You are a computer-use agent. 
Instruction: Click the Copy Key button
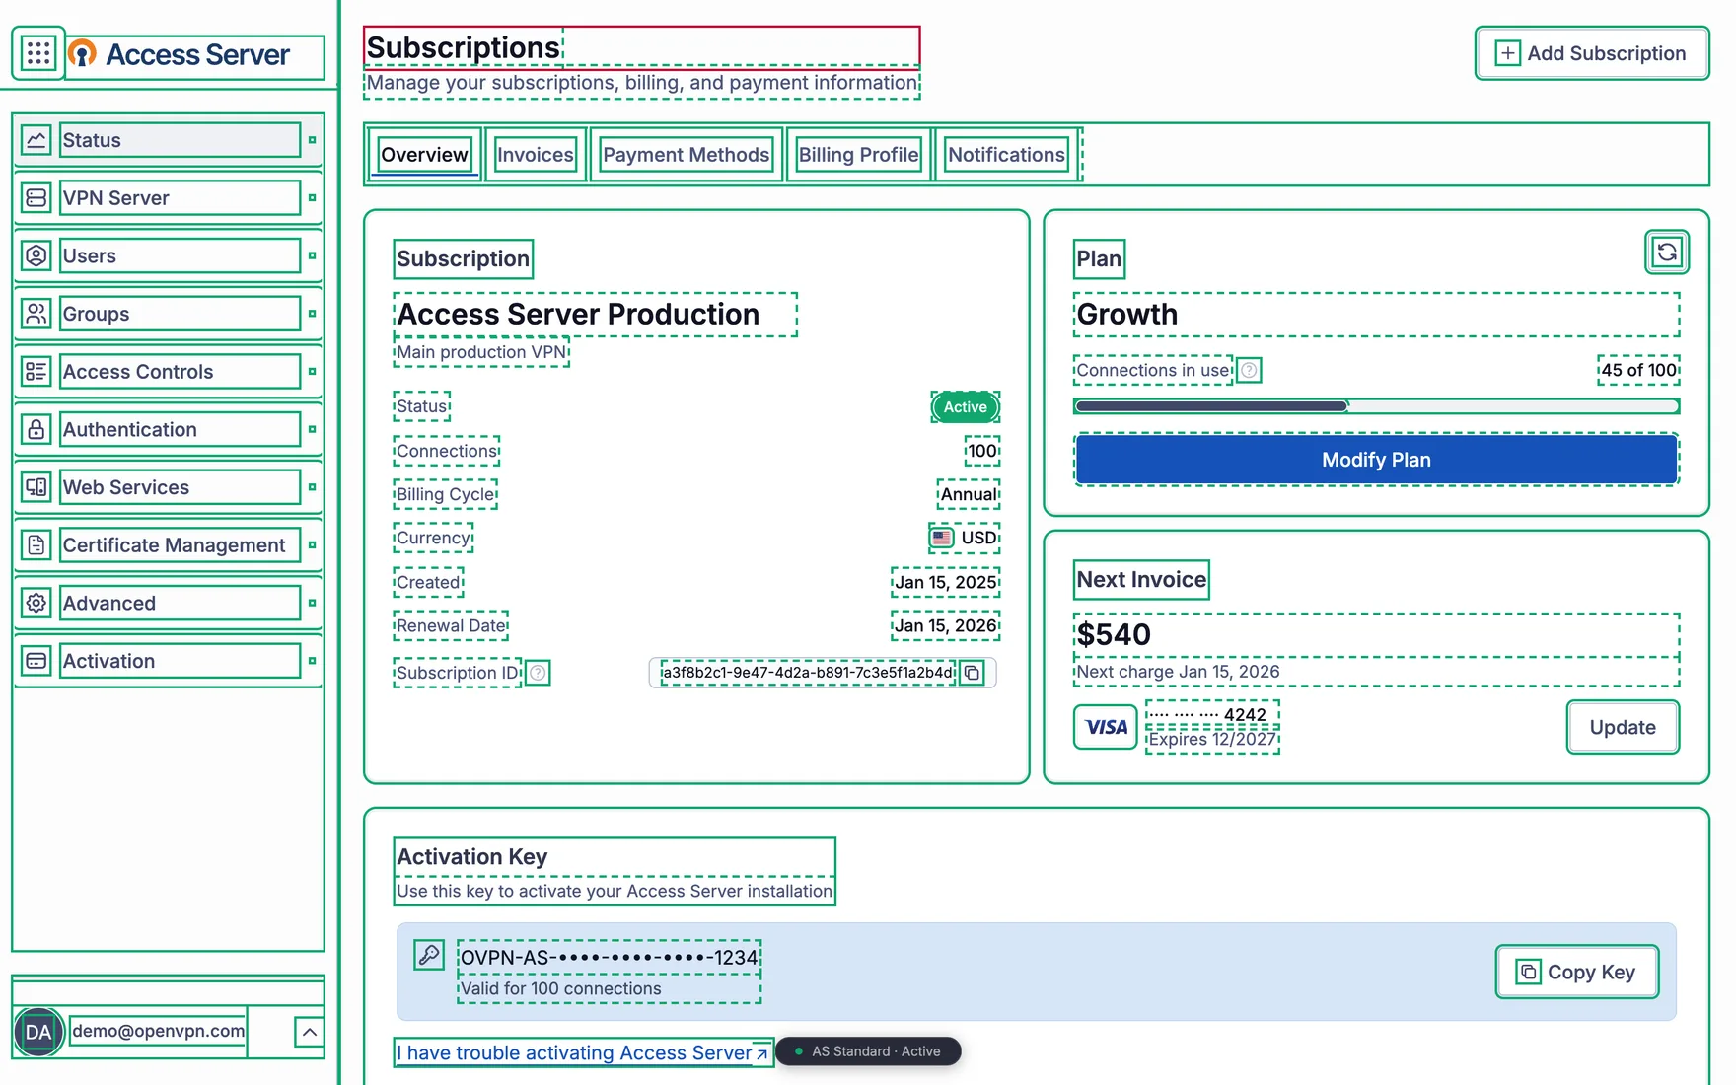click(1576, 972)
